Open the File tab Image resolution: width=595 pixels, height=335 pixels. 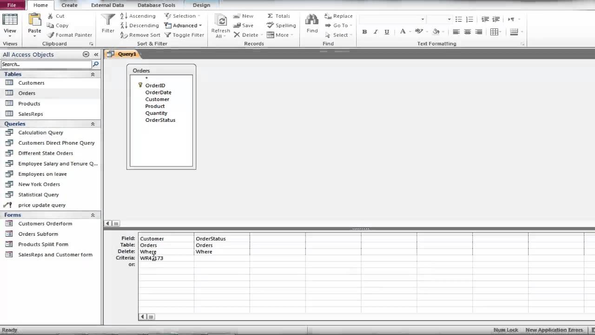point(12,5)
